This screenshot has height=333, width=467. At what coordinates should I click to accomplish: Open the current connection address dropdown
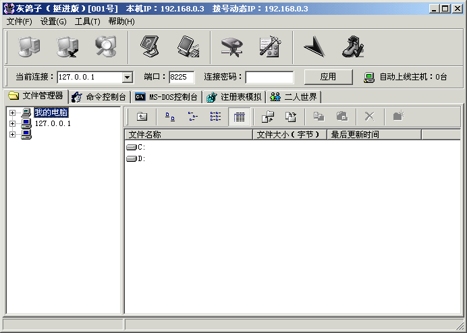[x=127, y=78]
